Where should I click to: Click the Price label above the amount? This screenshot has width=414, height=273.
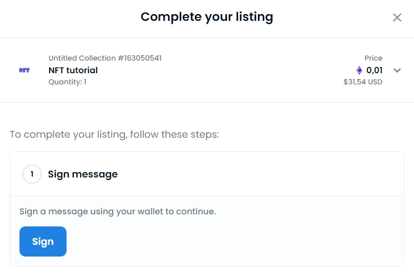(373, 58)
